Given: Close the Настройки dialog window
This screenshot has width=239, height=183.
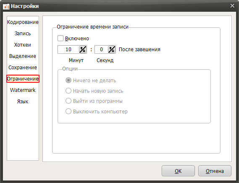Looking at the screenshot, I should [x=232, y=6].
